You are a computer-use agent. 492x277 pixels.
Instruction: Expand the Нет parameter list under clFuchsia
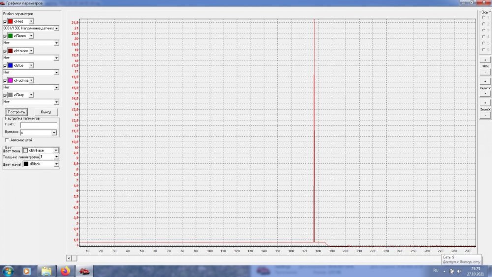(56, 87)
